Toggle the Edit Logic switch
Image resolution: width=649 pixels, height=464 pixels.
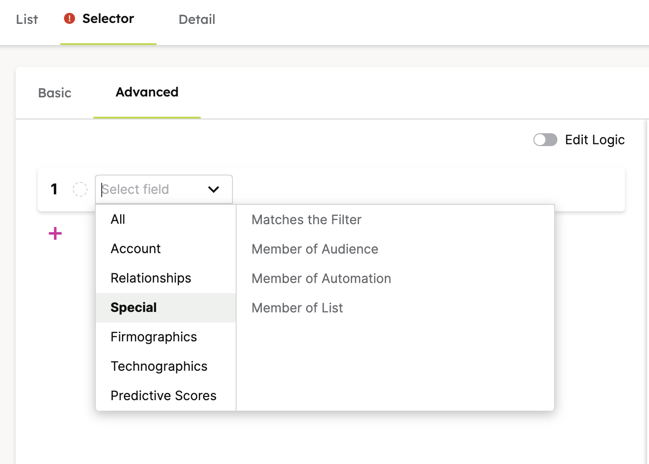click(x=545, y=140)
